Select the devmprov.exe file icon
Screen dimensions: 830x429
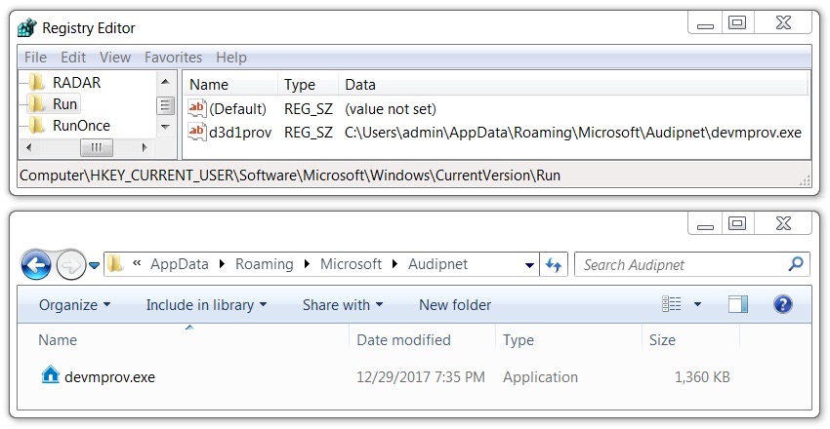point(50,375)
